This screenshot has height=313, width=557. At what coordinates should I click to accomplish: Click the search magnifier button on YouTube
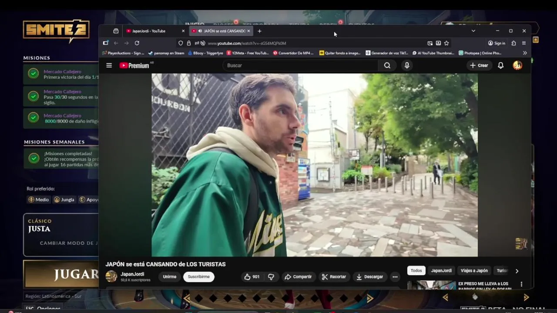click(387, 65)
